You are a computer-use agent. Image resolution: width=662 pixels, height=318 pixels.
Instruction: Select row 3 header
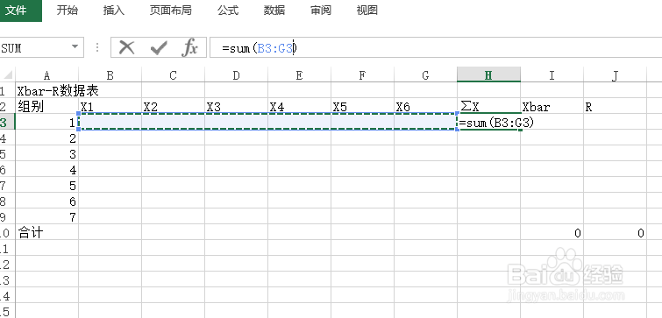pos(8,122)
